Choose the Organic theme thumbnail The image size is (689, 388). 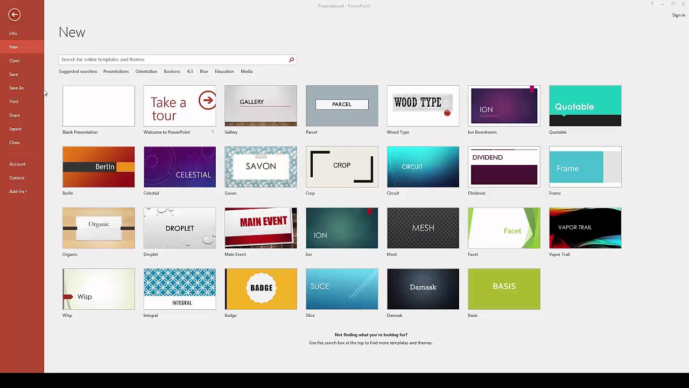[x=99, y=228]
